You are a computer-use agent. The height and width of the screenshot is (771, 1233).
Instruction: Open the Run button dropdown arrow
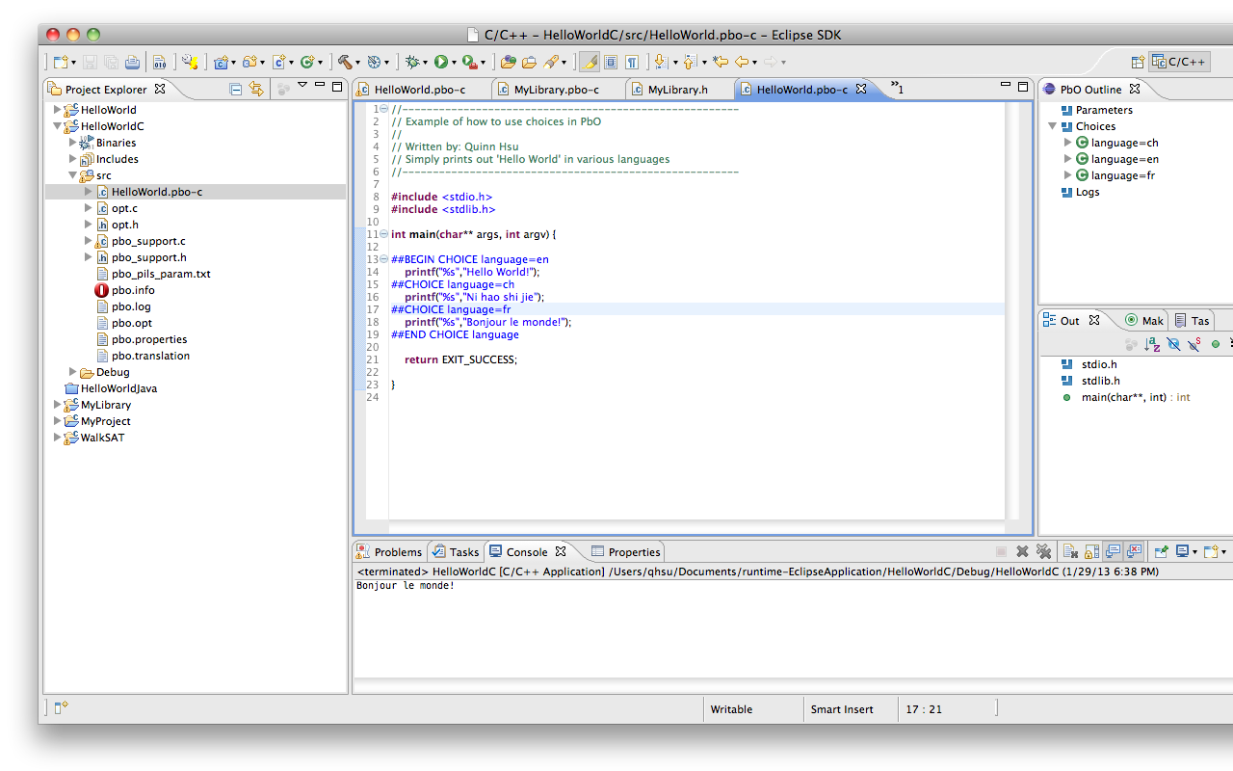[454, 63]
